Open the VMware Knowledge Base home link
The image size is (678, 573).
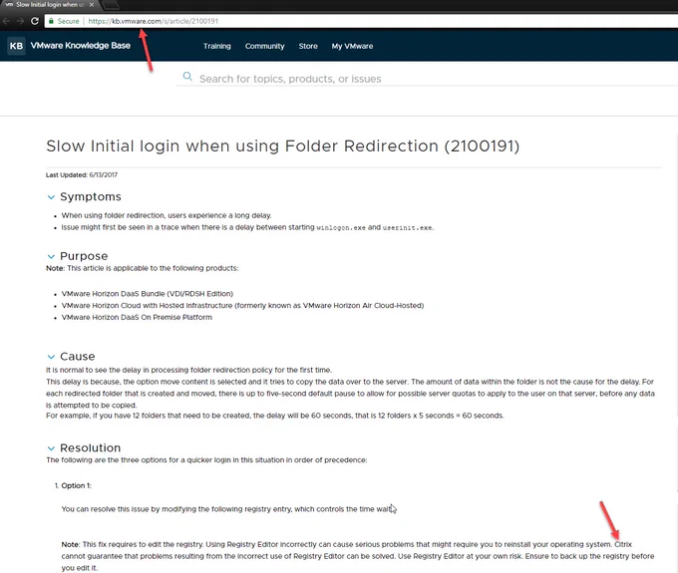[81, 46]
